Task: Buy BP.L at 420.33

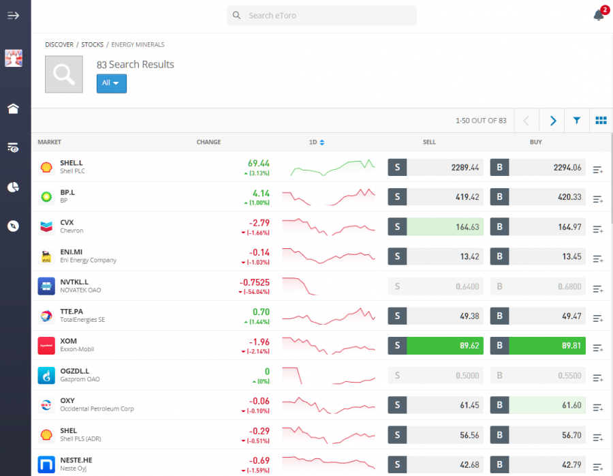Action: click(x=537, y=197)
